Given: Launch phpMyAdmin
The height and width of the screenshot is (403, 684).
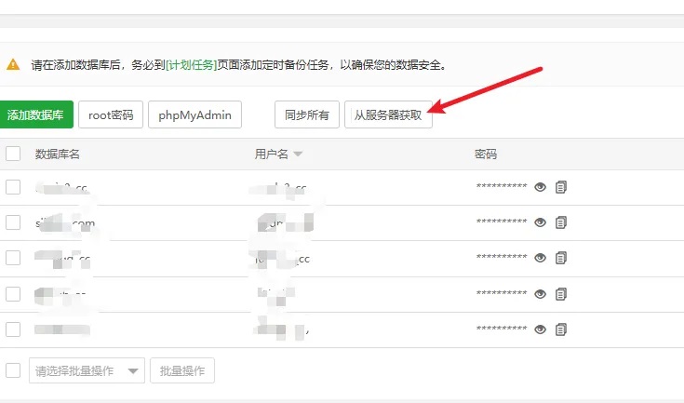Looking at the screenshot, I should click(195, 115).
